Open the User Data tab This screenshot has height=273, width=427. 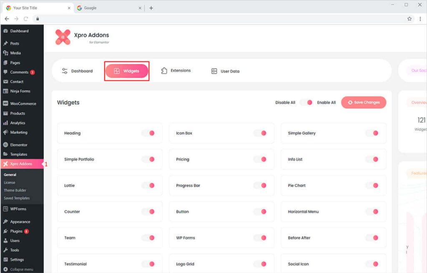[225, 71]
